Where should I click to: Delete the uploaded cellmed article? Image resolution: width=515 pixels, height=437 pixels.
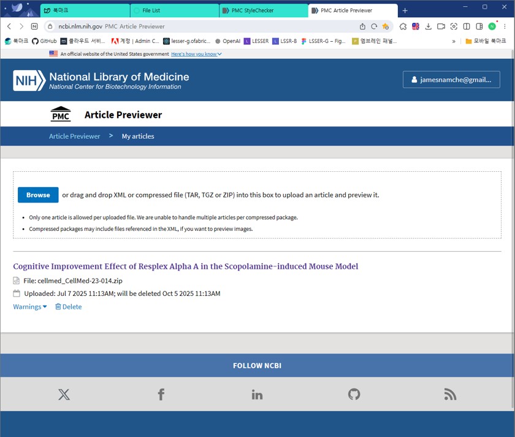click(x=68, y=307)
